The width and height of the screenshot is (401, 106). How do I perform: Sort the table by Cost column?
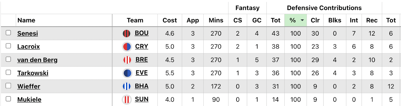point(170,20)
